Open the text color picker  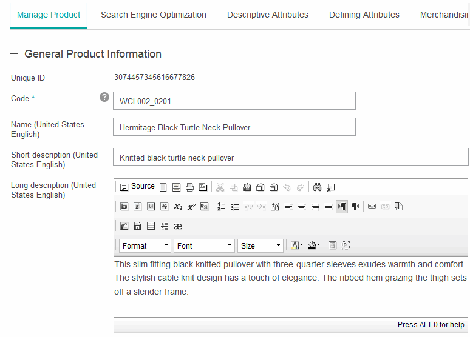[296, 245]
